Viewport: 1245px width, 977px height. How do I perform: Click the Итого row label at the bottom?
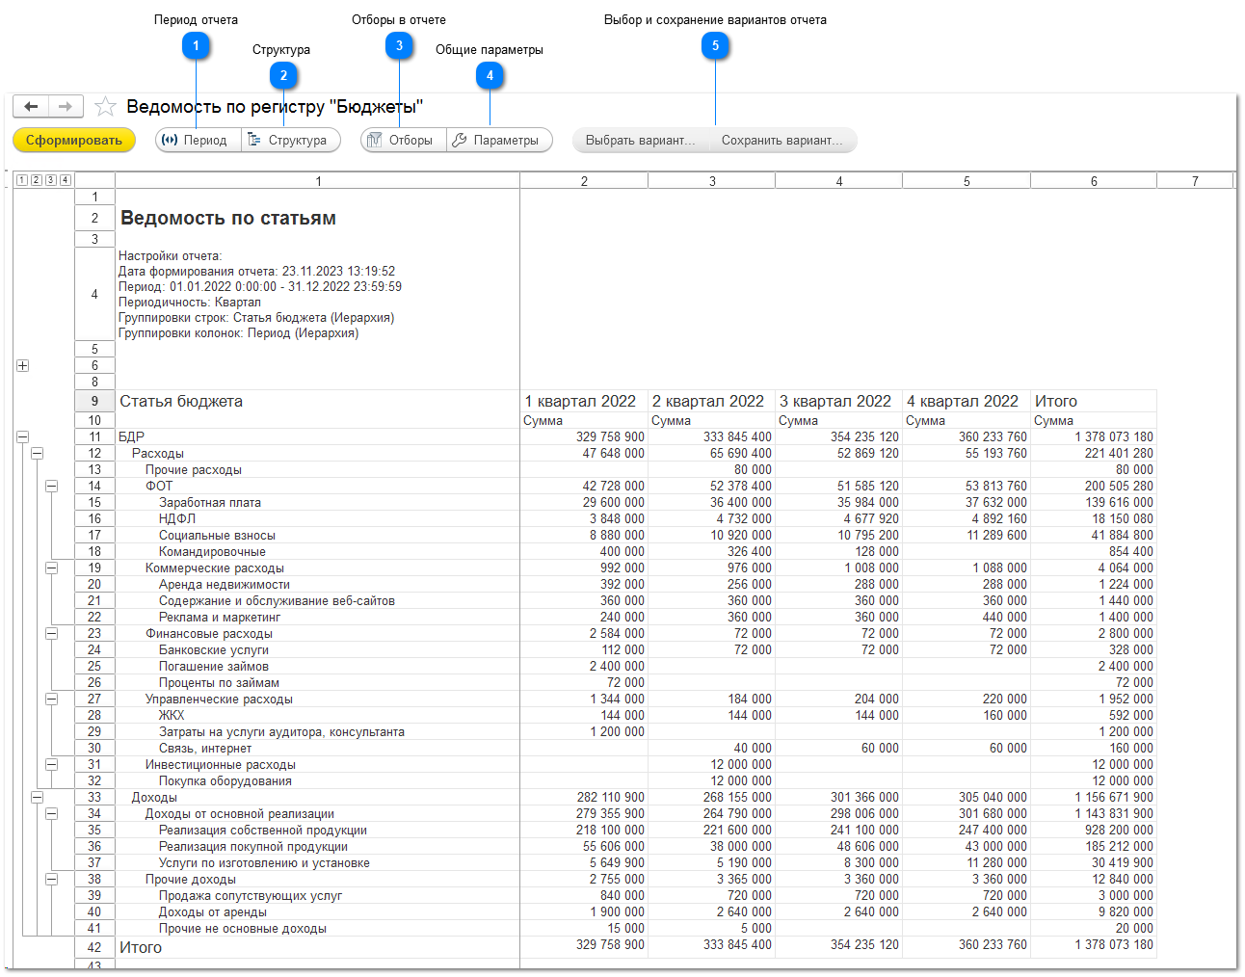tap(141, 947)
